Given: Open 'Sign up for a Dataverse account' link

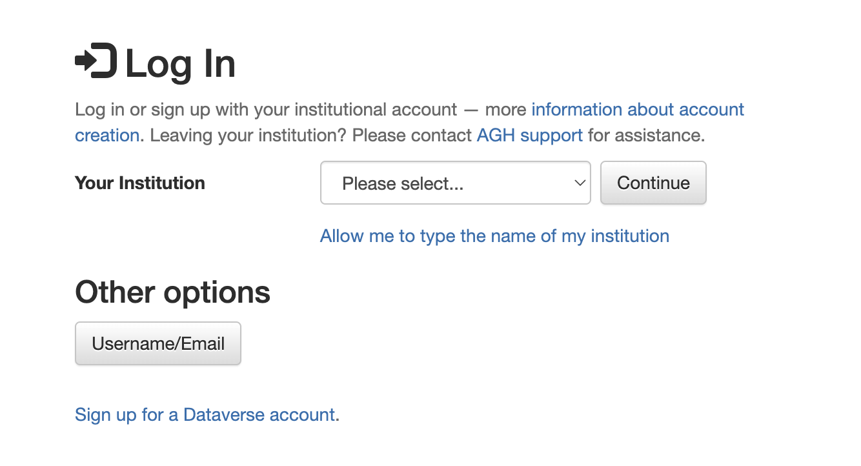Looking at the screenshot, I should 205,414.
